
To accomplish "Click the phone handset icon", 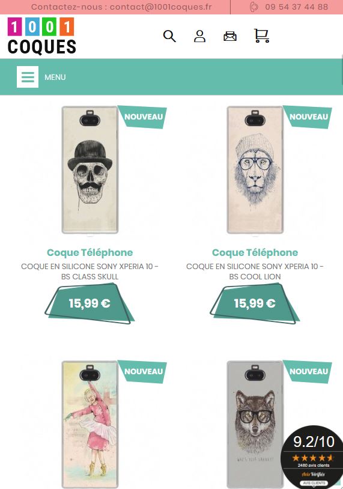I will [254, 7].
